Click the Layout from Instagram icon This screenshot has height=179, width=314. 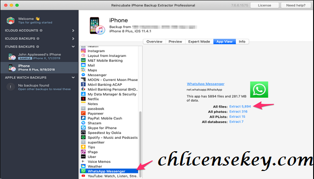click(83, 55)
